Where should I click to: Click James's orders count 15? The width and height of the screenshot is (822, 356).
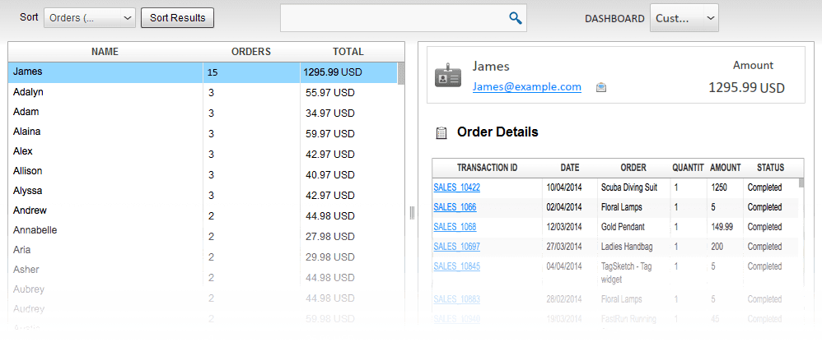213,73
